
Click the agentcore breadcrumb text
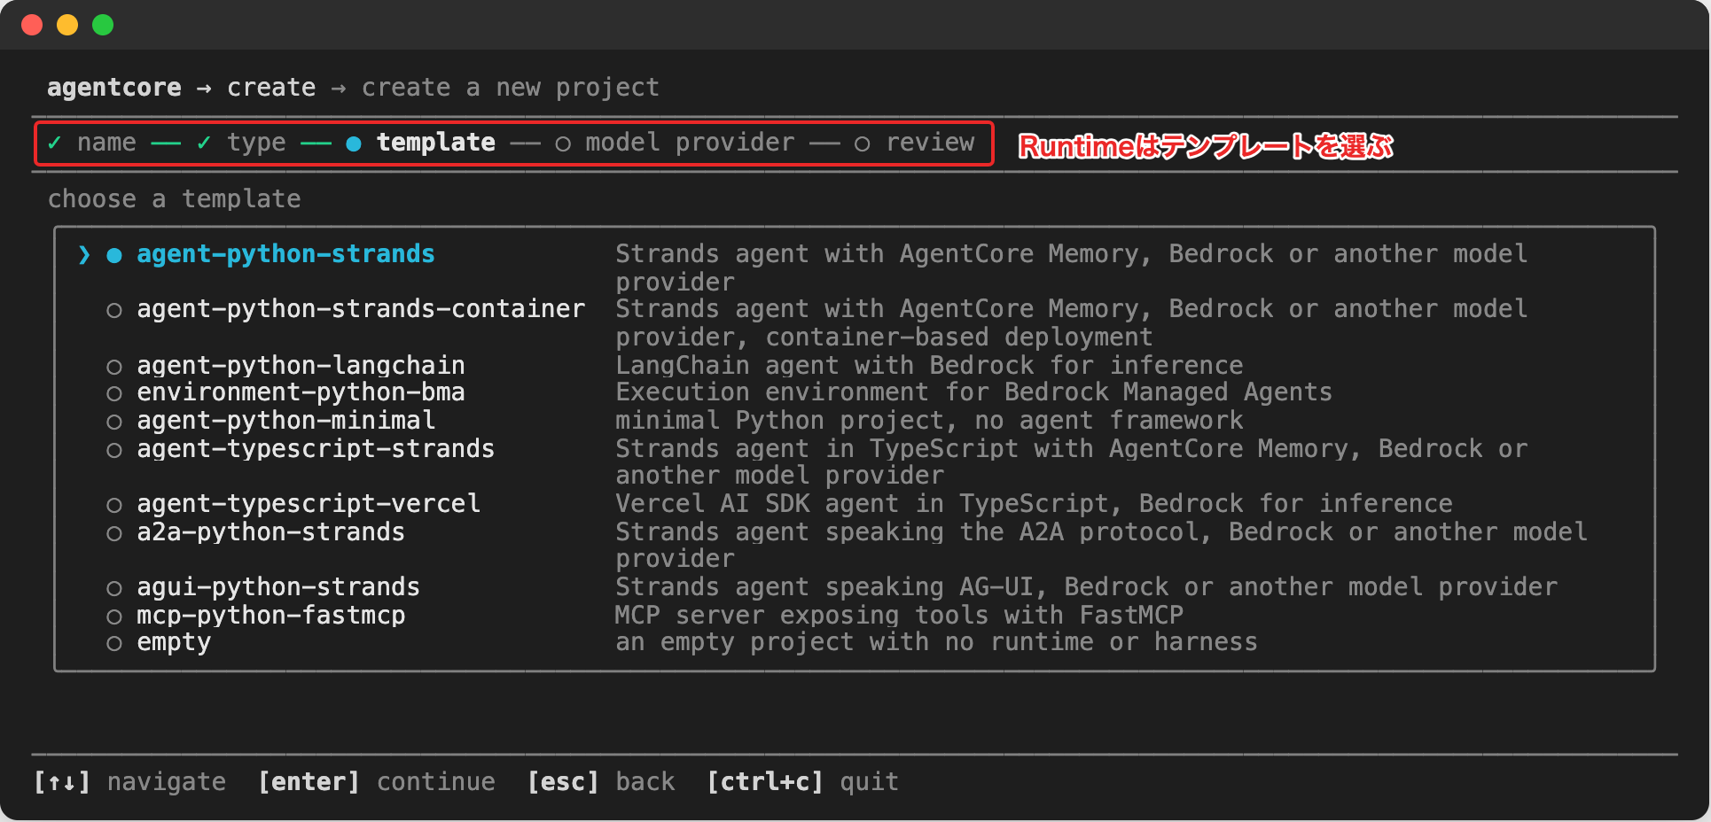click(x=114, y=88)
